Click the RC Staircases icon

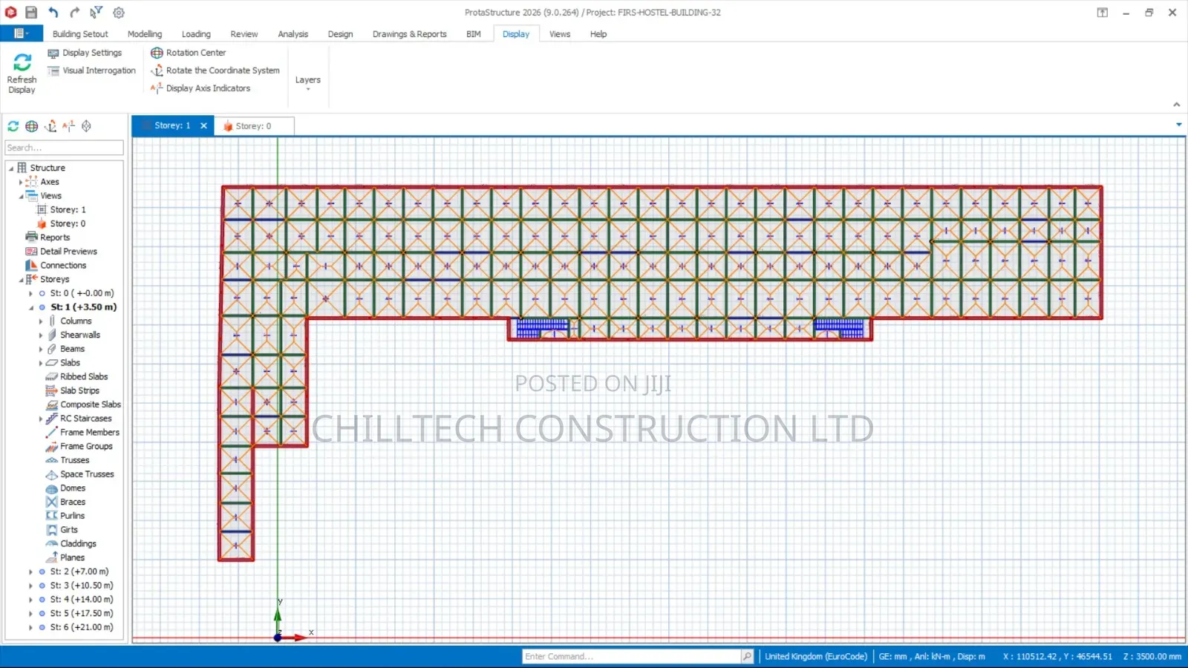click(x=51, y=419)
